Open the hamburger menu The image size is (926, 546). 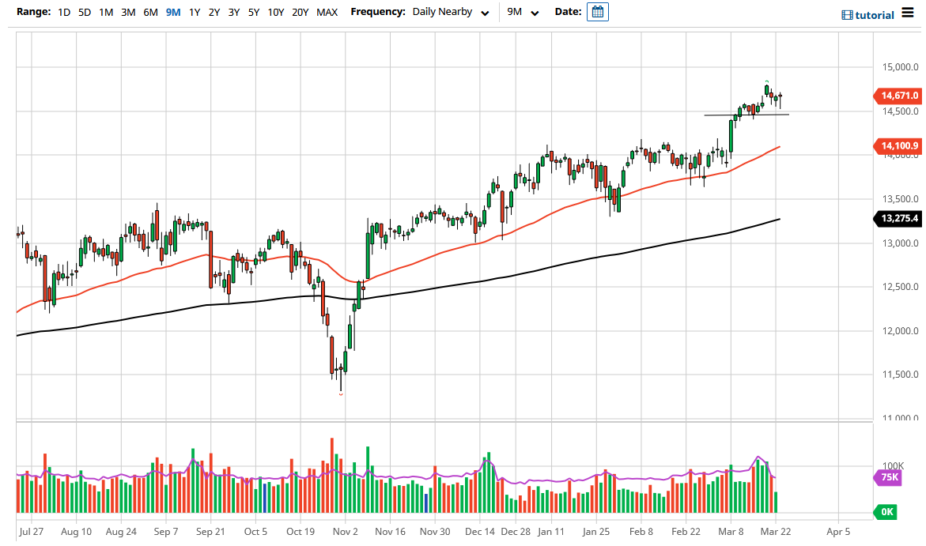click(x=907, y=13)
